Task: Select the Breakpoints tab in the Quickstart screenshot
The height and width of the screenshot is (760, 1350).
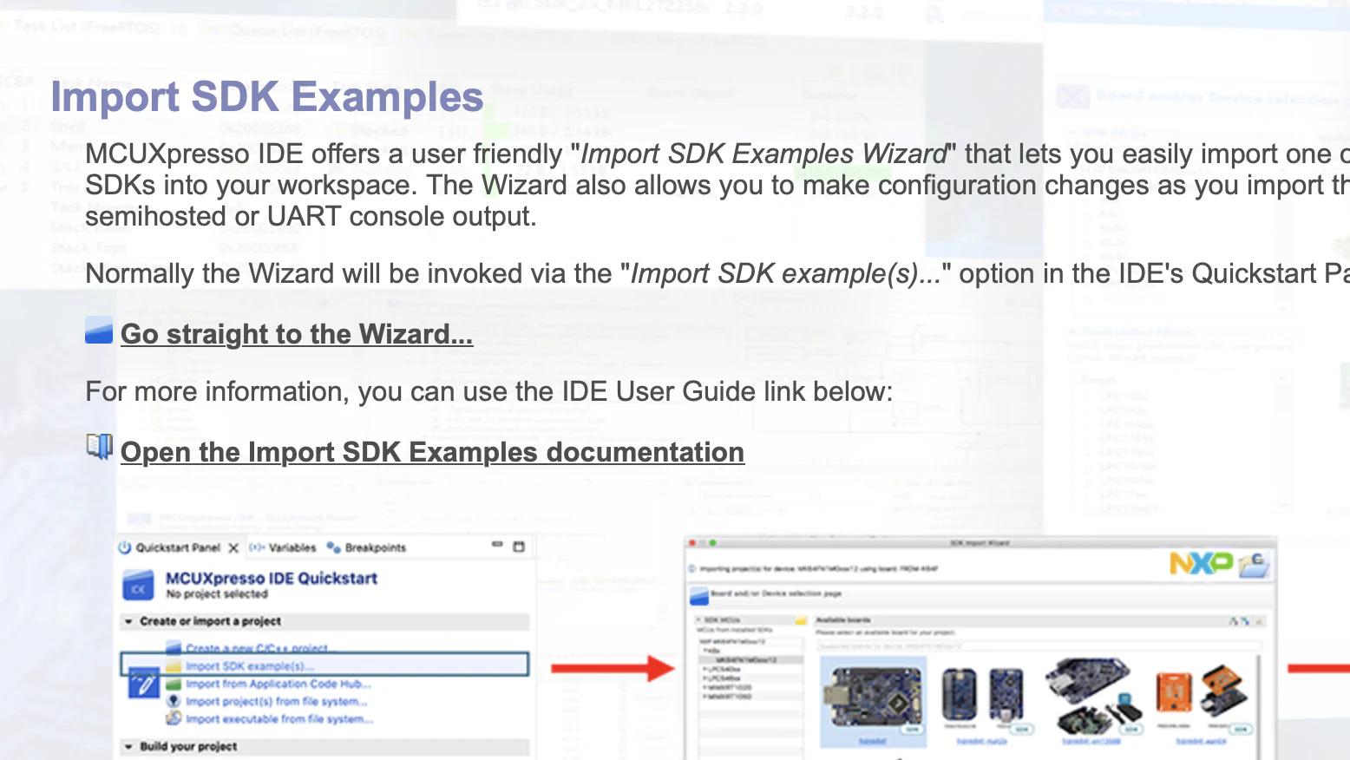Action: point(366,547)
